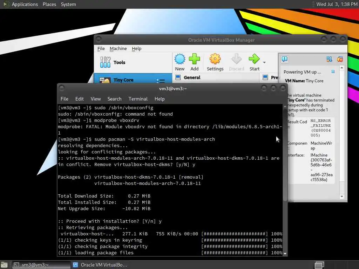Screen dimensions: 359x269
Task: Click the Preview section icon
Action: [x=265, y=77]
